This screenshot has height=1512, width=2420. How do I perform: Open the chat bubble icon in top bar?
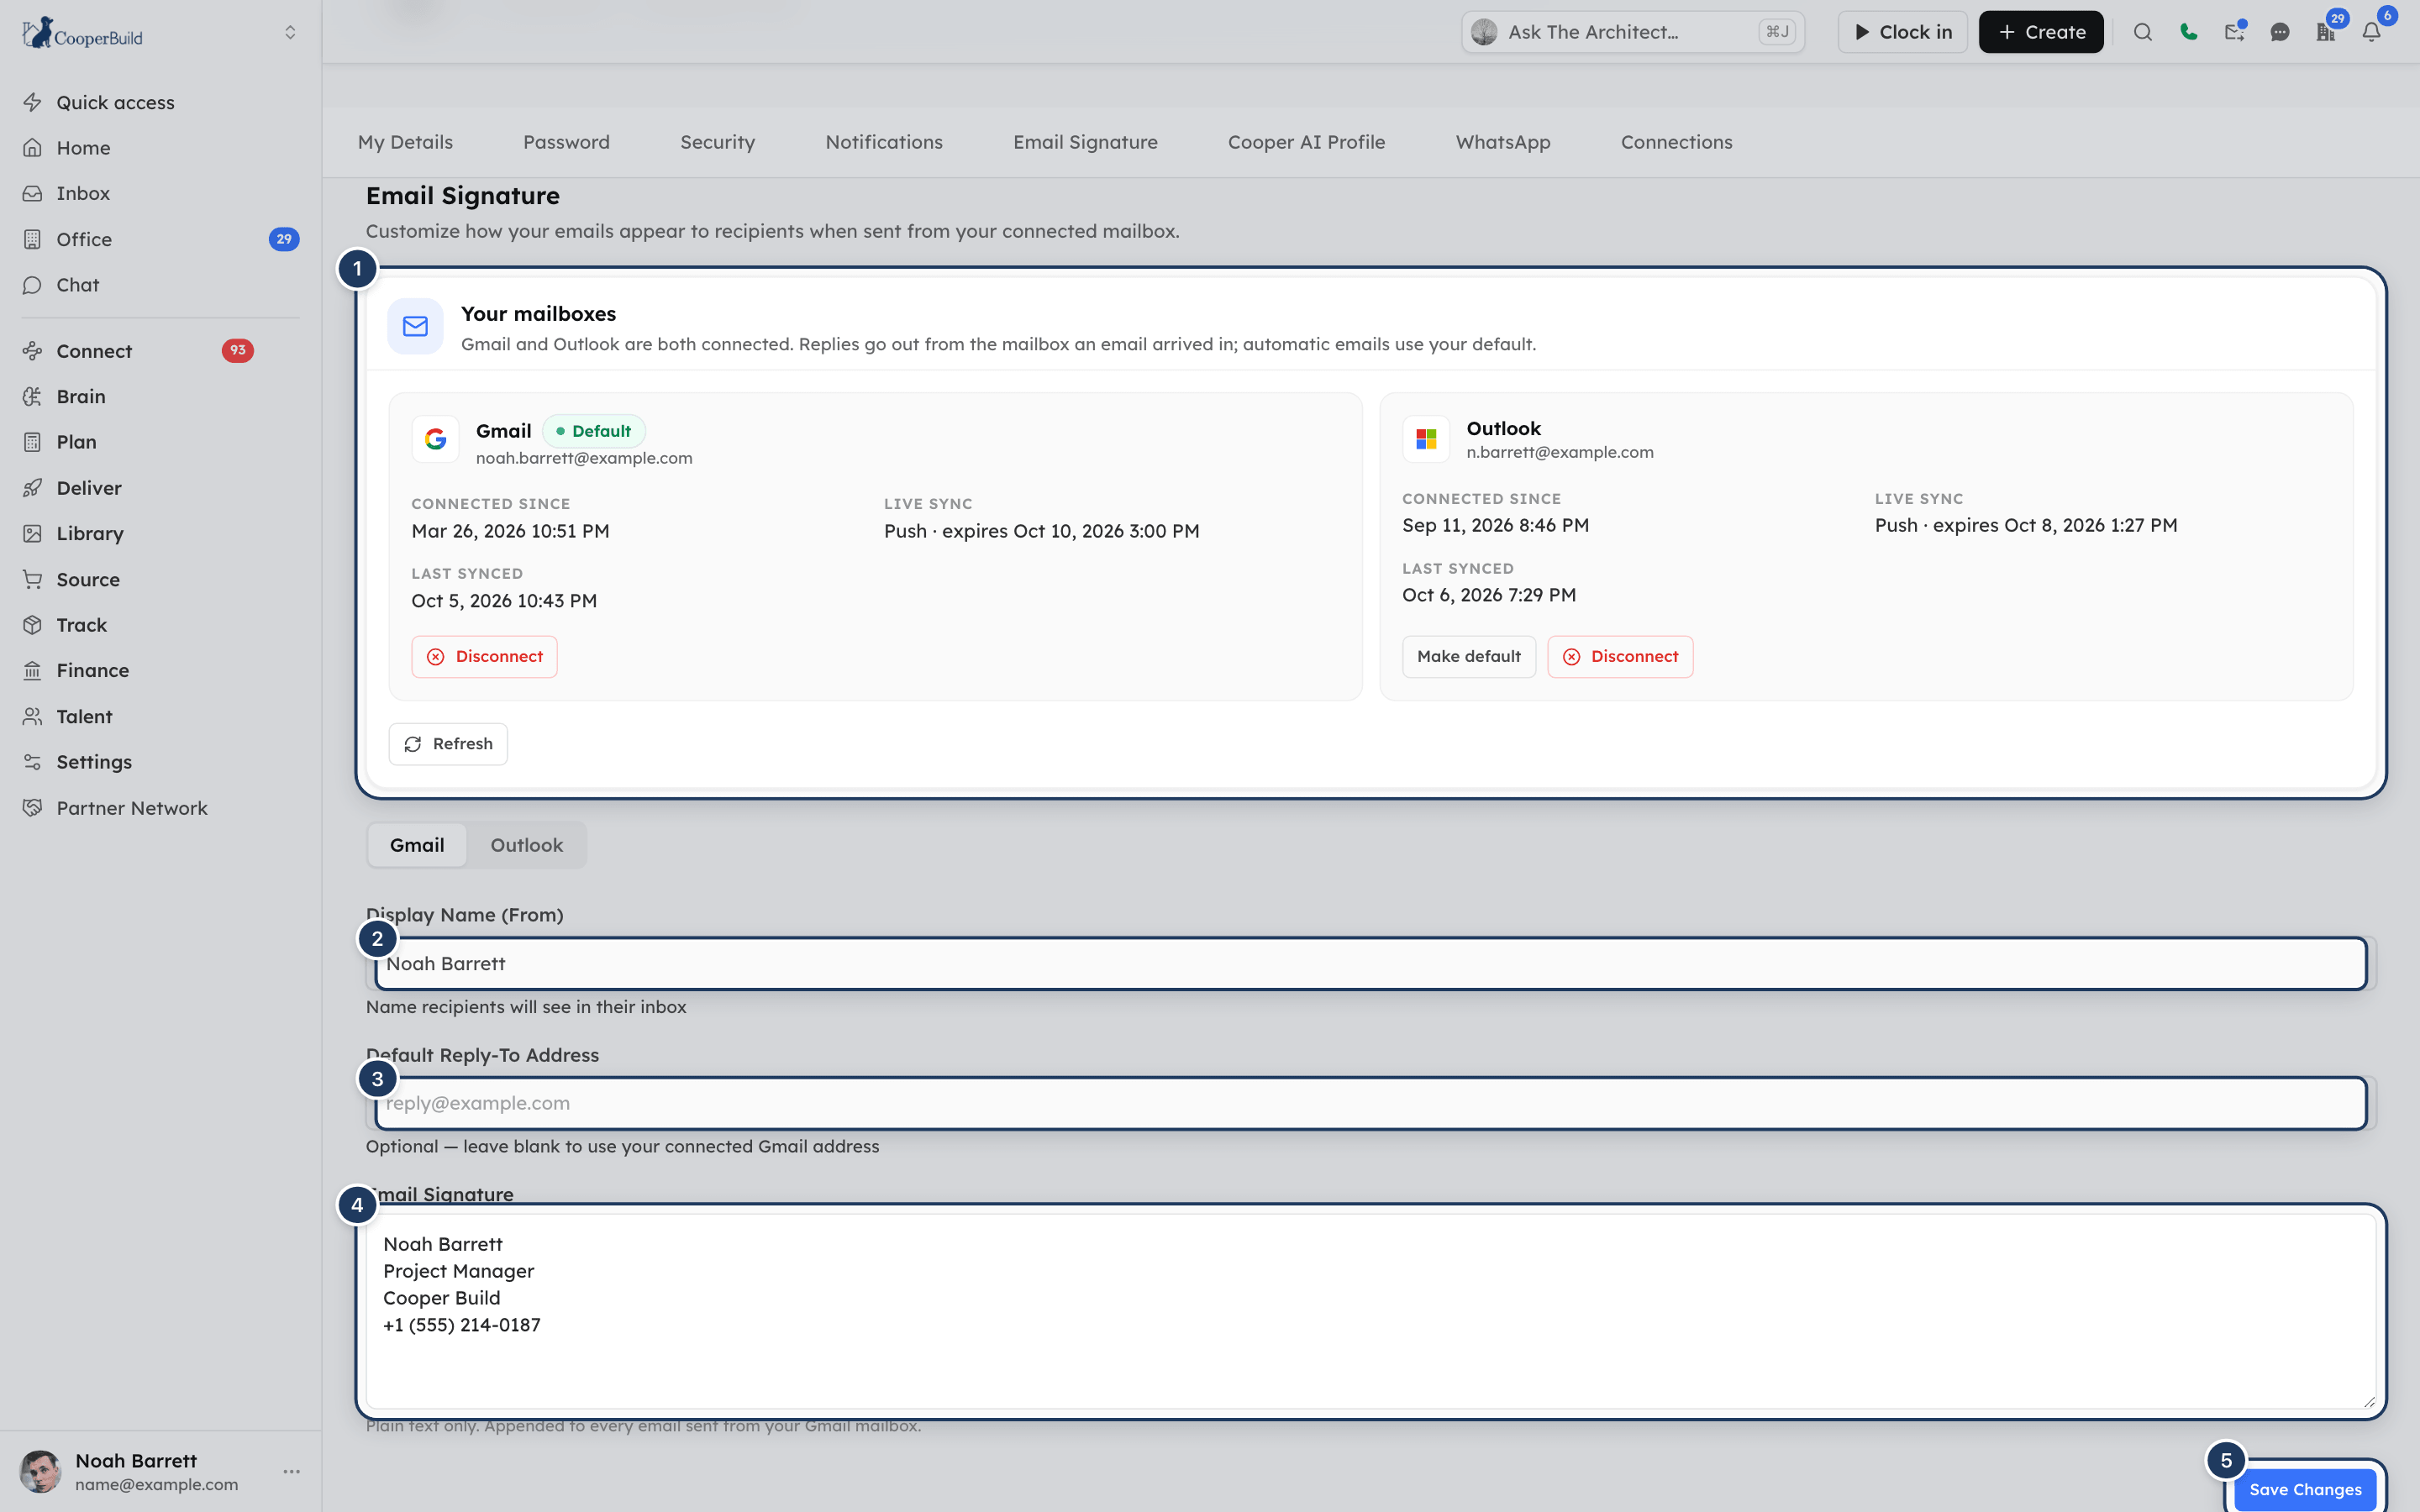(x=2280, y=32)
